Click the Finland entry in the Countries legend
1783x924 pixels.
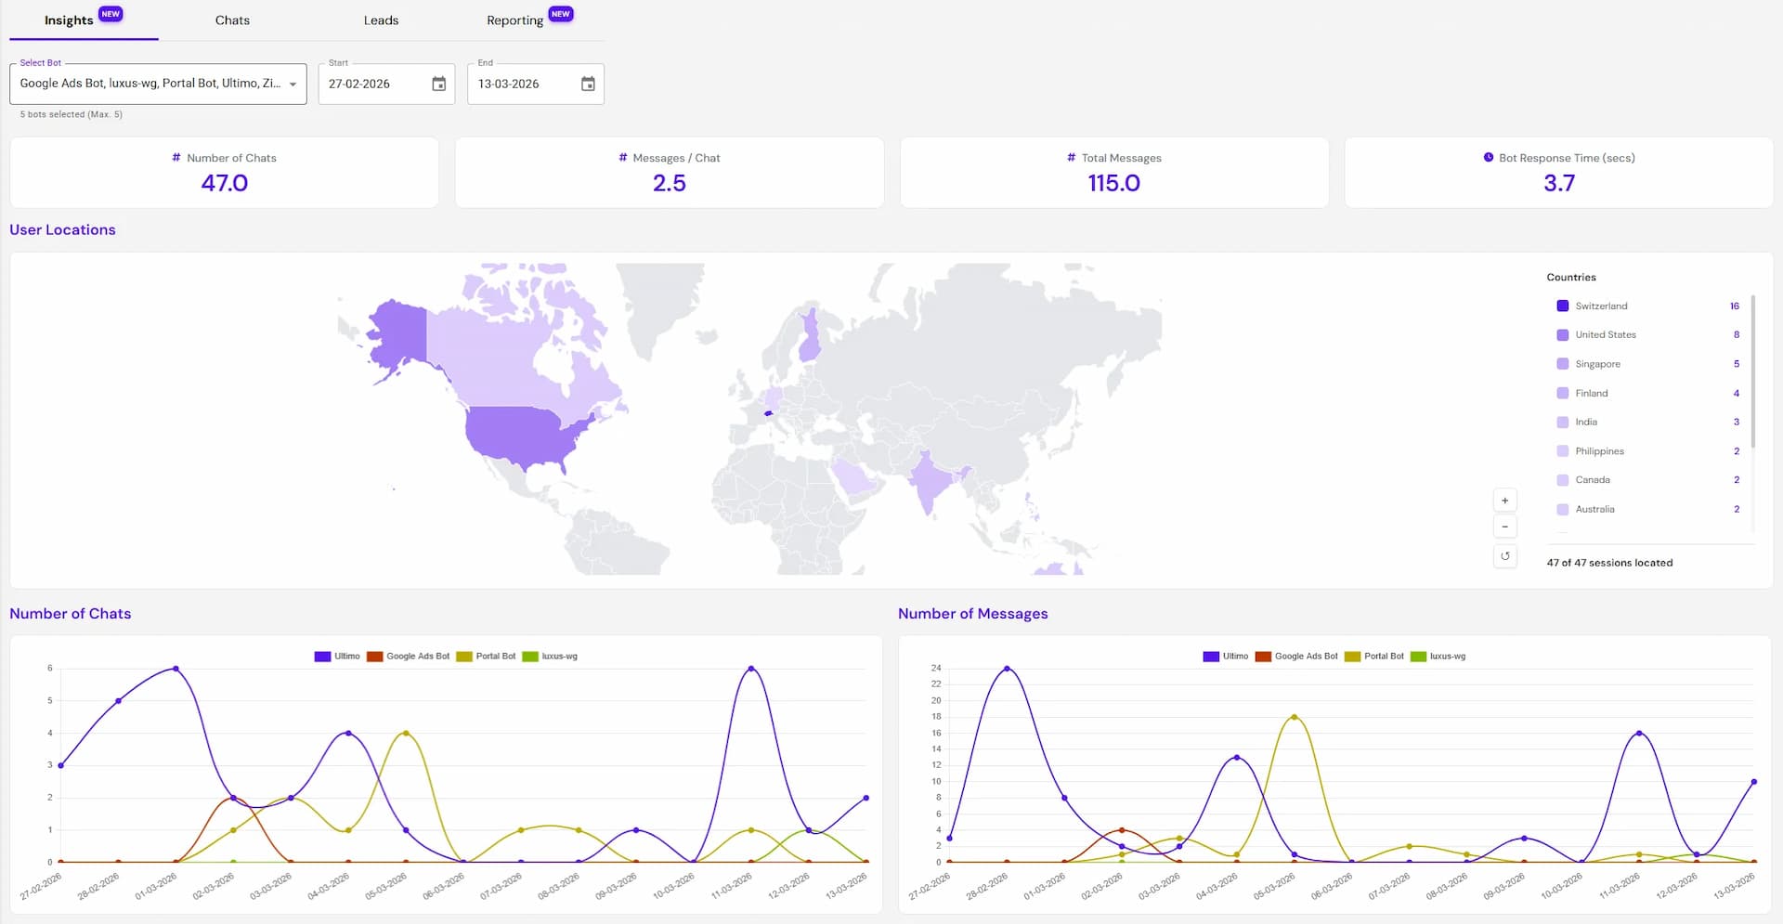coord(1592,393)
